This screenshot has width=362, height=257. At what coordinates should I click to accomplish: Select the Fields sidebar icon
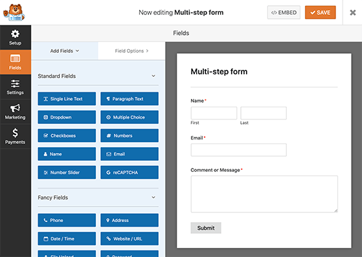(x=16, y=59)
